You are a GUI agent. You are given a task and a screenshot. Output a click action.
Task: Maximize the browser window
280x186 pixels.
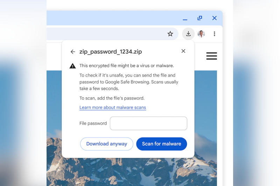(200, 18)
